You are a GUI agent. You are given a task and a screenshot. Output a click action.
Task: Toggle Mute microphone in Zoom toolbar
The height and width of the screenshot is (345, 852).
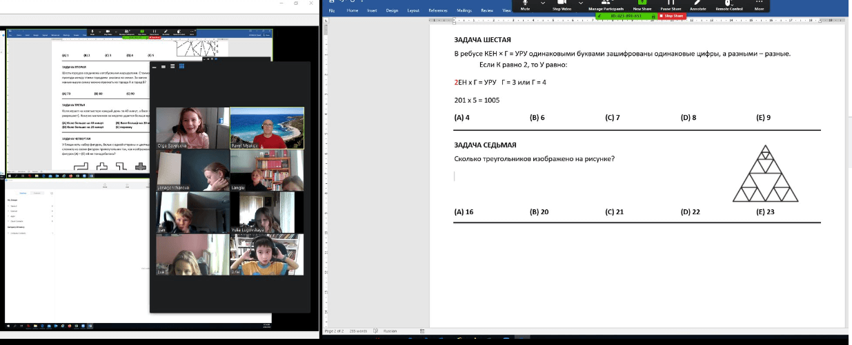525,5
